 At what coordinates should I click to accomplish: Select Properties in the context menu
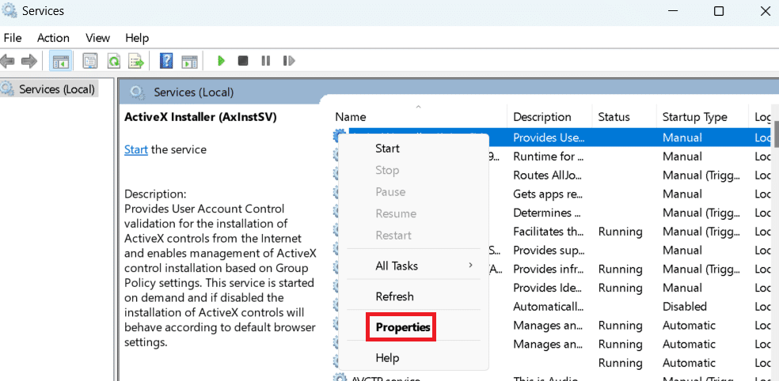tap(403, 326)
